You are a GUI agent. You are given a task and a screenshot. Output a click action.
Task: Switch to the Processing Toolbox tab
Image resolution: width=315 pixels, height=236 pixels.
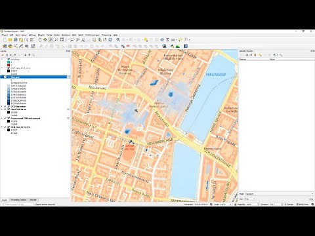[x=18, y=200]
